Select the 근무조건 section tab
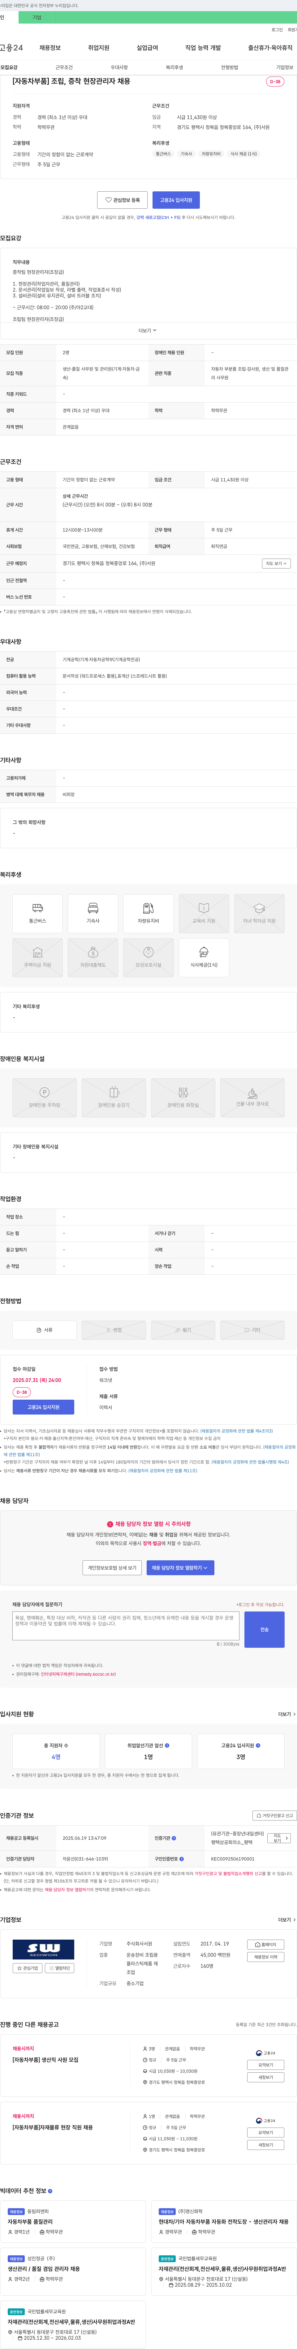Viewport: 297px width, 2349px height. [x=64, y=68]
